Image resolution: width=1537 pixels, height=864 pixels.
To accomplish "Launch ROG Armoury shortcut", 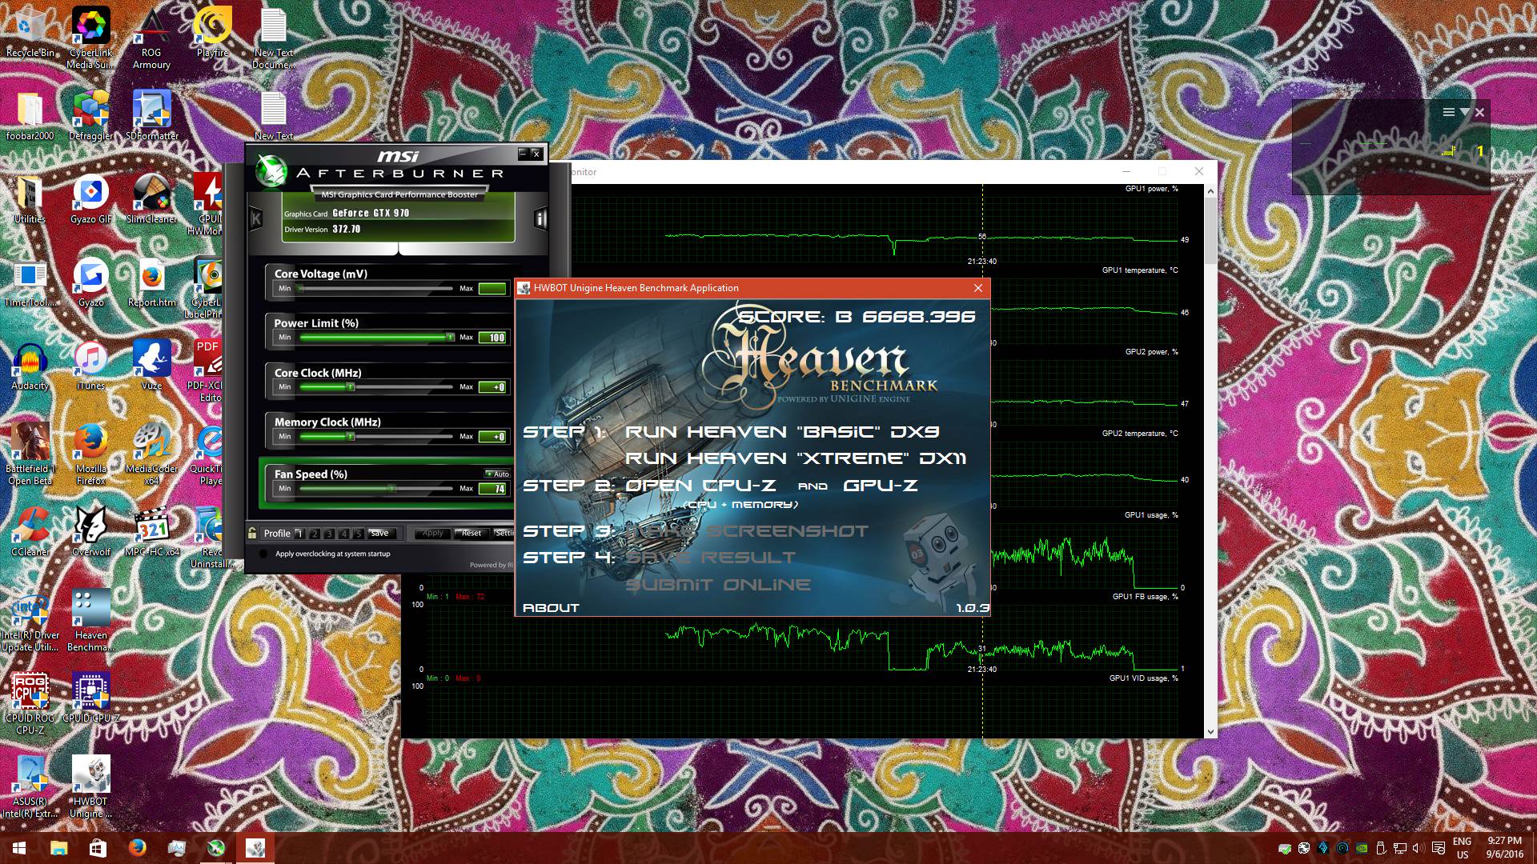I will (x=151, y=38).
